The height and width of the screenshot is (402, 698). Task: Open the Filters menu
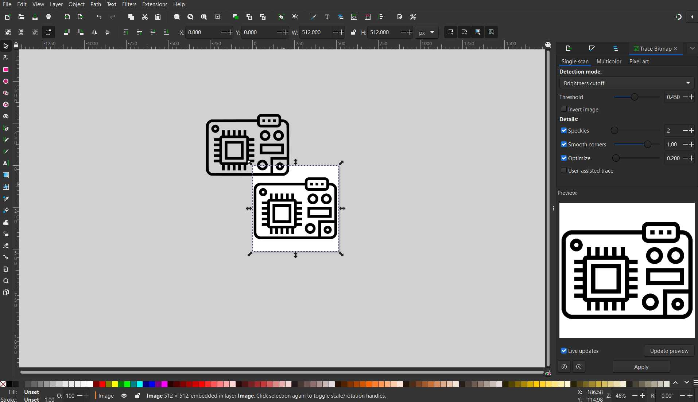click(129, 4)
